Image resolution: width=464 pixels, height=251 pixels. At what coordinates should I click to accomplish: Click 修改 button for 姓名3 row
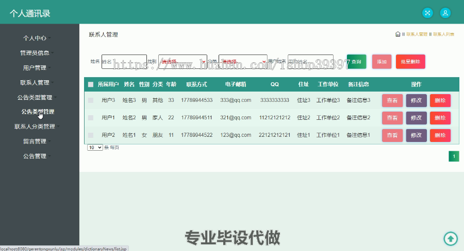[x=416, y=100]
